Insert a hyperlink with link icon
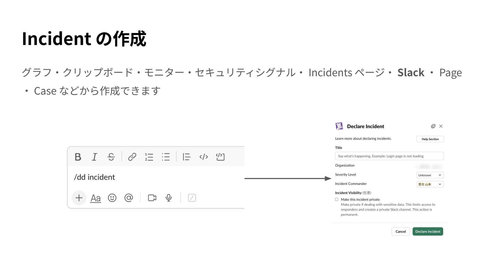Screen dimensions: 489x275 click(x=132, y=157)
